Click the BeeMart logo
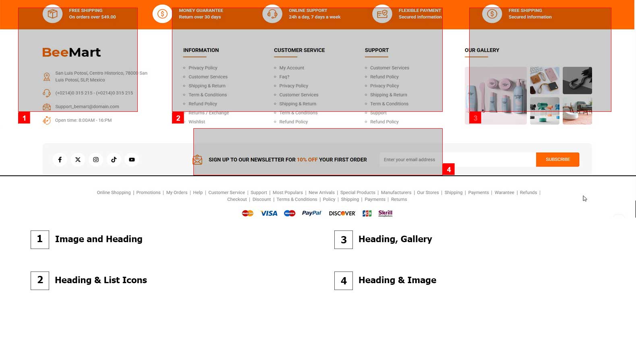The width and height of the screenshot is (636, 362). pos(71,52)
